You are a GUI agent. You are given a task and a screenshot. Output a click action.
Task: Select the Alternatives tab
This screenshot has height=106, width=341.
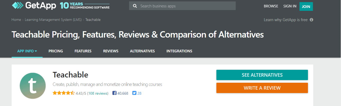(142, 51)
